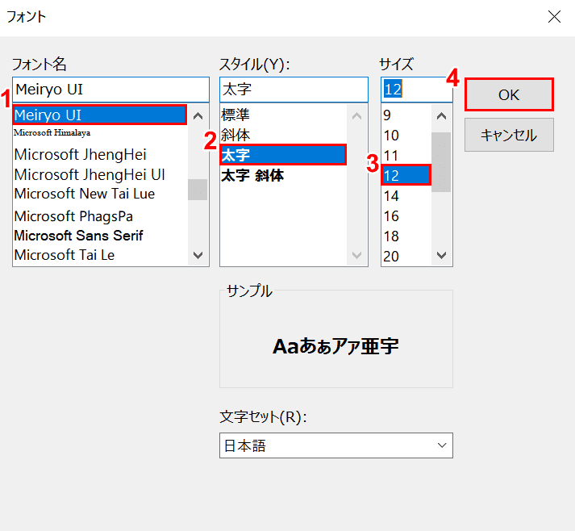
Task: Click the サイズ text field
Action: (417, 90)
